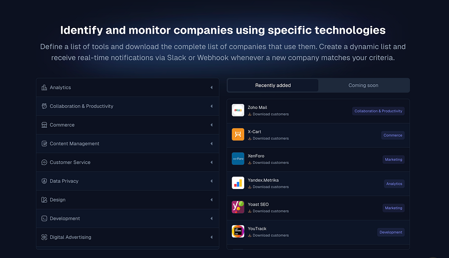Image resolution: width=449 pixels, height=258 pixels.
Task: Click the Zoho Mail logo icon
Action: point(238,110)
